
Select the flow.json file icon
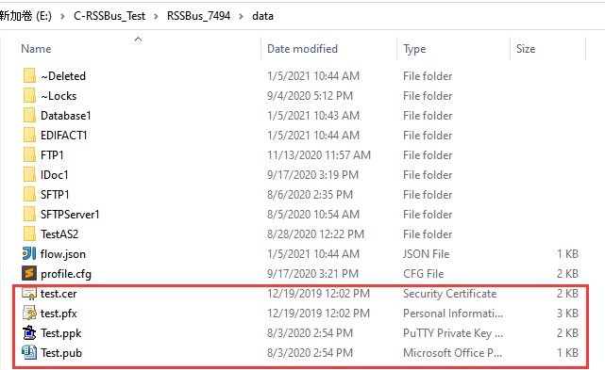pyautogui.click(x=29, y=254)
